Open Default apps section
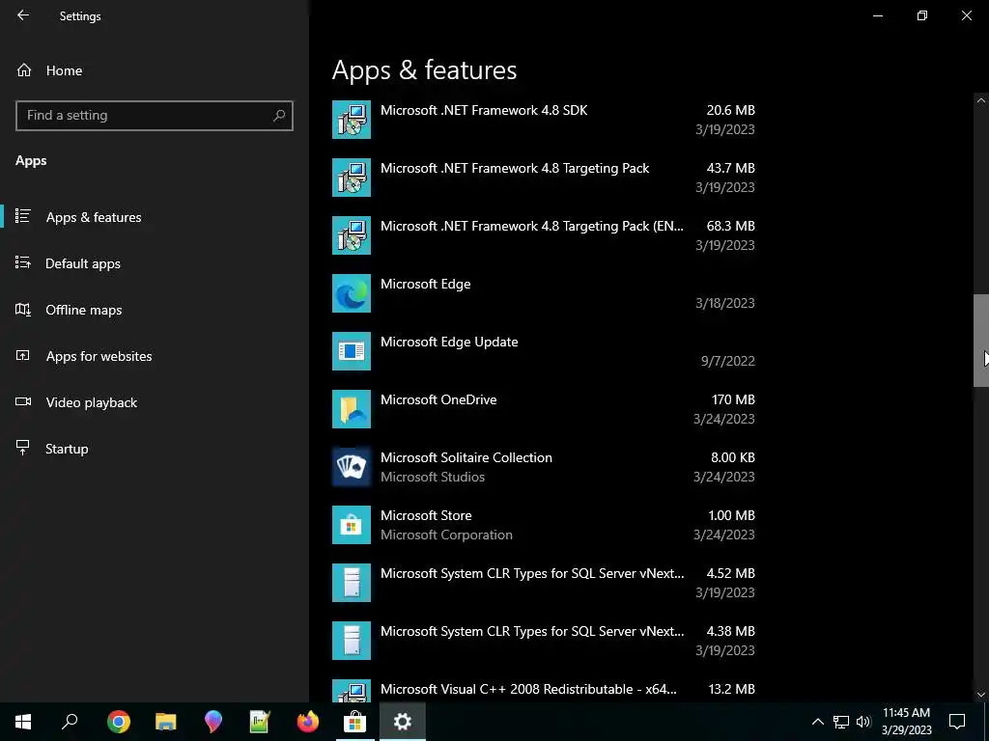Image resolution: width=989 pixels, height=741 pixels. pyautogui.click(x=155, y=263)
